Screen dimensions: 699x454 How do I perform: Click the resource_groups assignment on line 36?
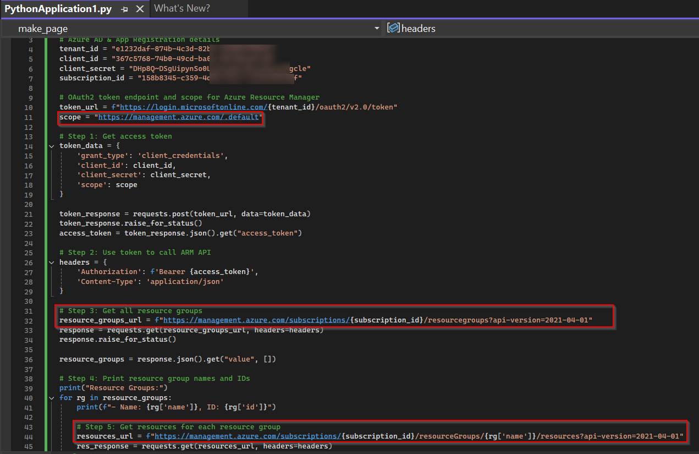pyautogui.click(x=168, y=359)
